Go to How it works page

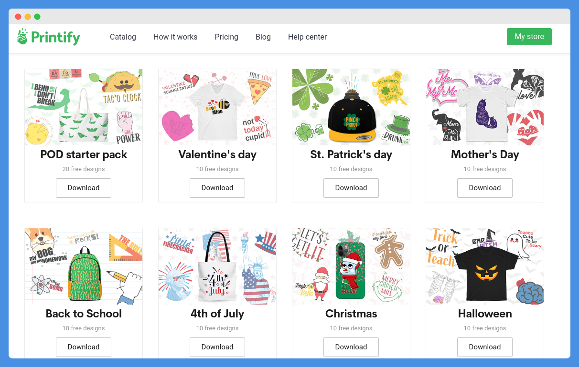[175, 37]
